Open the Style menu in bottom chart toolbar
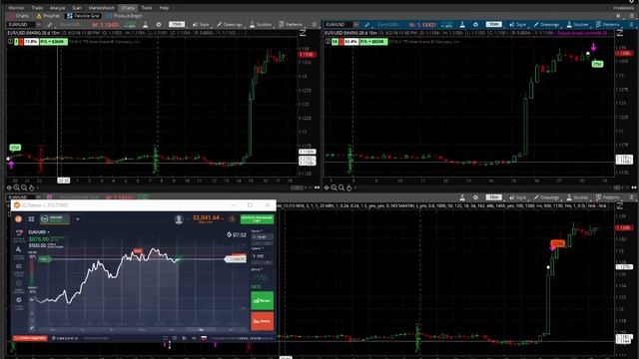639x359 pixels. pyautogui.click(x=518, y=197)
